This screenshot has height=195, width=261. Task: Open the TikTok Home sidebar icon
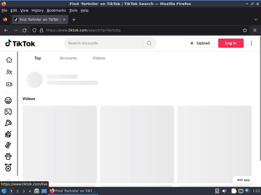click(9, 60)
